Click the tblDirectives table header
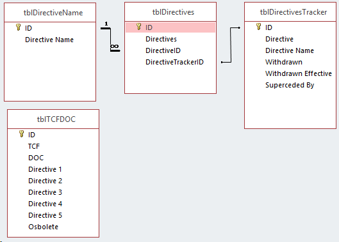The width and height of the screenshot is (339, 242). point(170,12)
